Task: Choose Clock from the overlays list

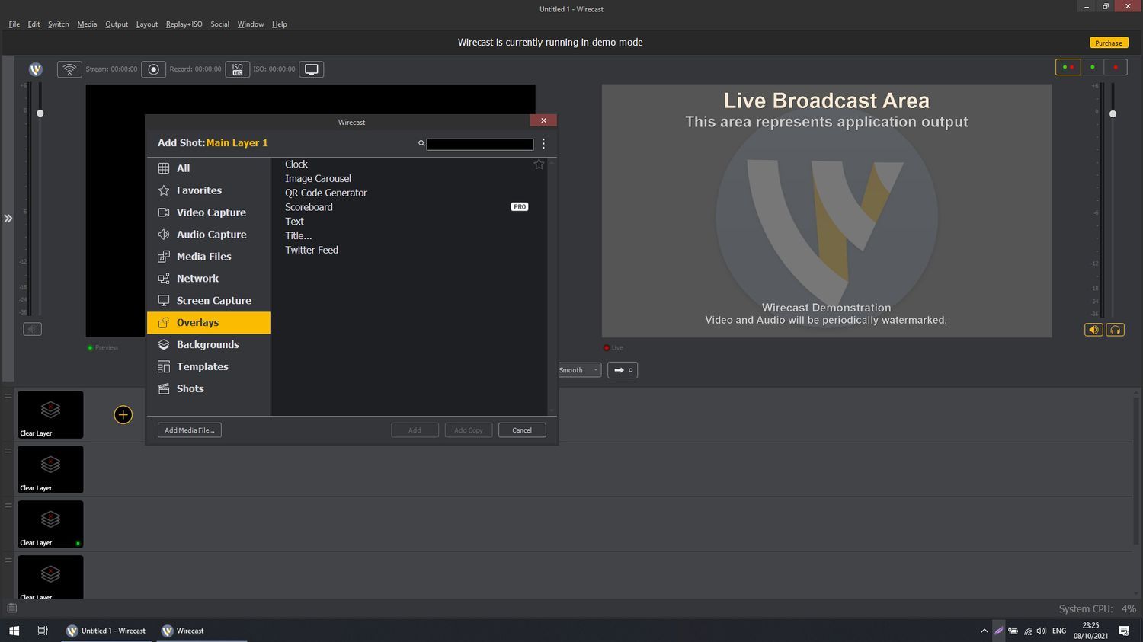Action: pyautogui.click(x=296, y=164)
